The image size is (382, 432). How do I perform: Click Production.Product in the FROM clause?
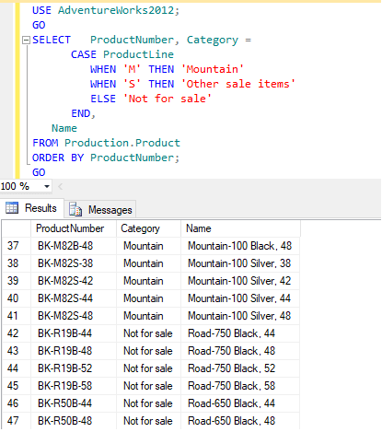122,143
